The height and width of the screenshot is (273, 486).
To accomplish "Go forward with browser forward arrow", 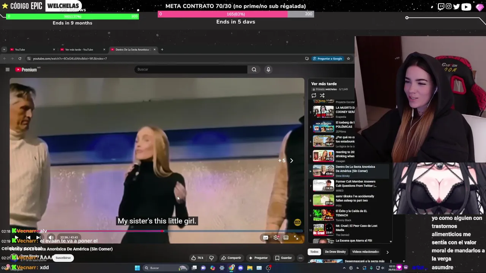I will point(12,58).
